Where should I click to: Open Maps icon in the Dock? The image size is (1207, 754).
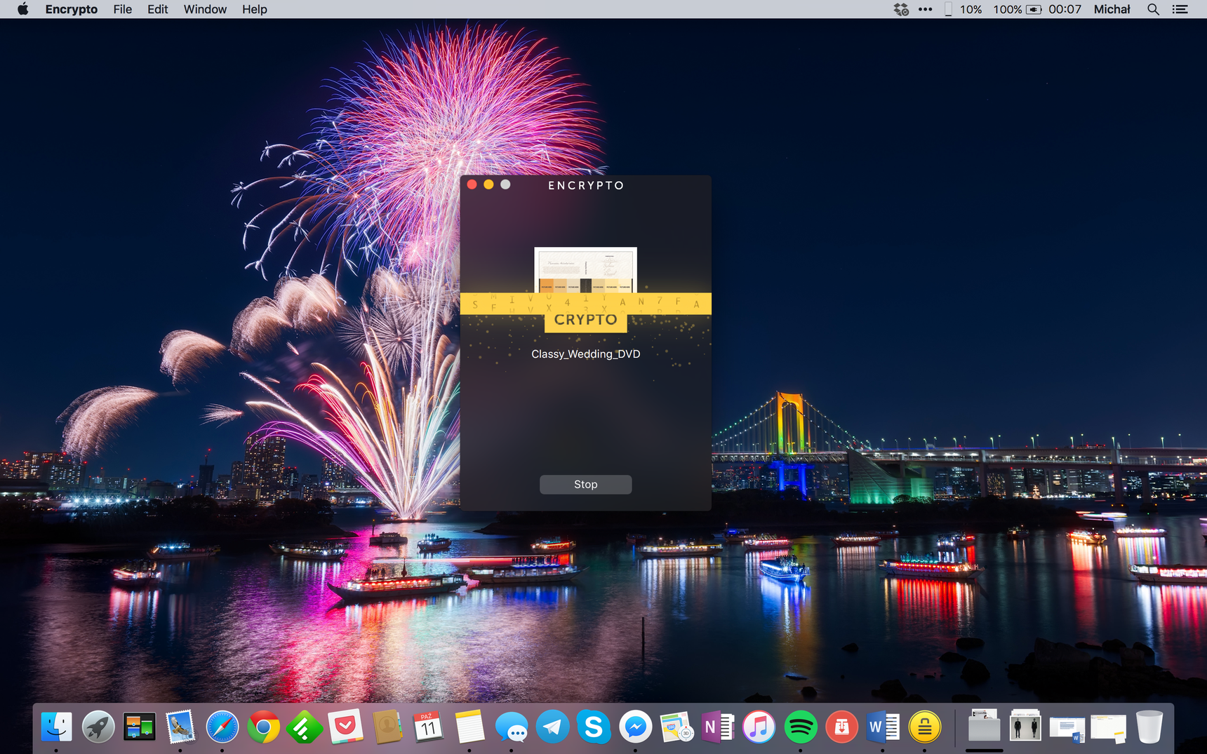(x=676, y=727)
